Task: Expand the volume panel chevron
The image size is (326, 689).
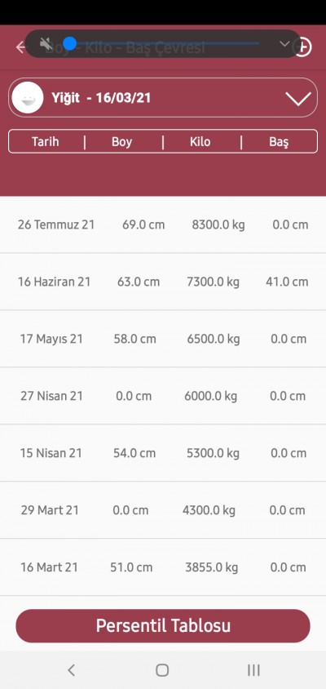Action: tap(284, 43)
